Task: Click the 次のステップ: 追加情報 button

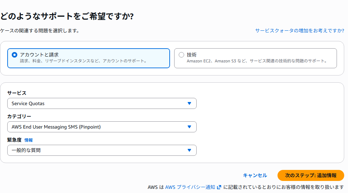Action: (310, 175)
